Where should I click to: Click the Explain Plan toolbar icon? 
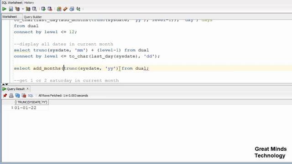point(17,9)
